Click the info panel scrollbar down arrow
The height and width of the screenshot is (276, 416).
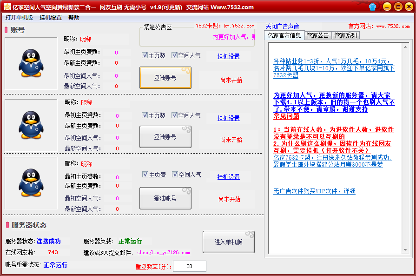click(405, 249)
